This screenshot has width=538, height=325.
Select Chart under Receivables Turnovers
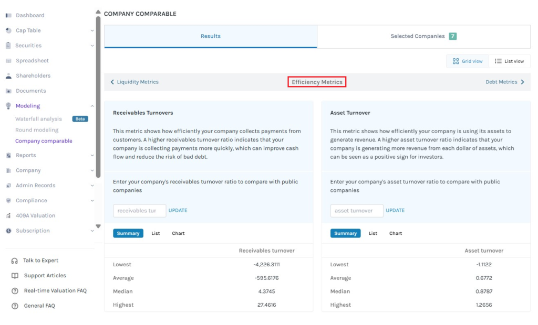point(178,233)
